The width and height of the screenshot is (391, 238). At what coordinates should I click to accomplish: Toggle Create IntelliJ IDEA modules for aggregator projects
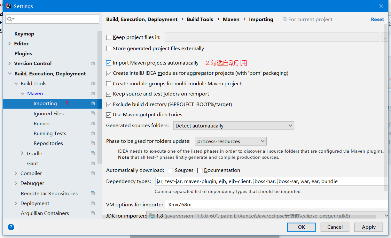pyautogui.click(x=109, y=73)
